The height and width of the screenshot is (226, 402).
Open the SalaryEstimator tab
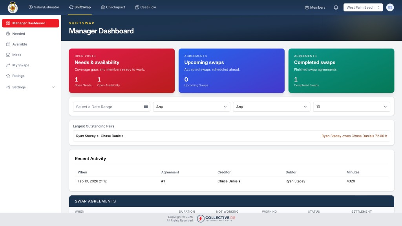pyautogui.click(x=44, y=7)
